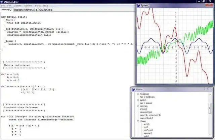Screen dimensions: 215x140
Task: Expand the program node in Viewer
Action: [x=138, y=106]
